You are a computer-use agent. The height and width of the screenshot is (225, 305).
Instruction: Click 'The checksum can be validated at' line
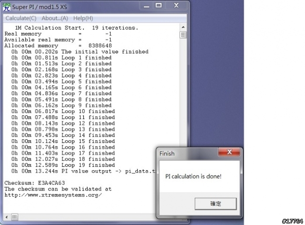[x=58, y=189]
